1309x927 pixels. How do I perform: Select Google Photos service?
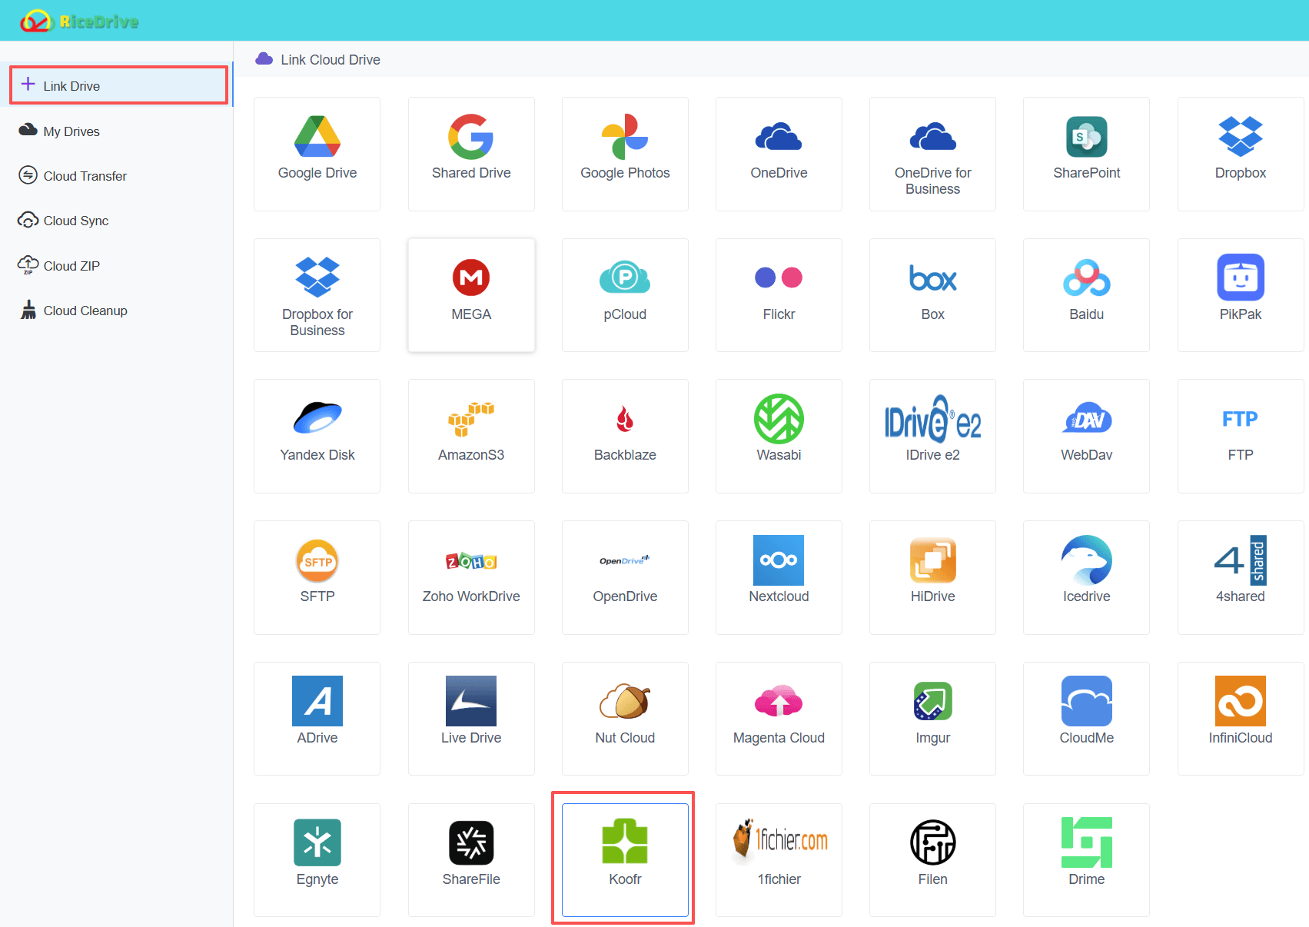[x=625, y=154]
